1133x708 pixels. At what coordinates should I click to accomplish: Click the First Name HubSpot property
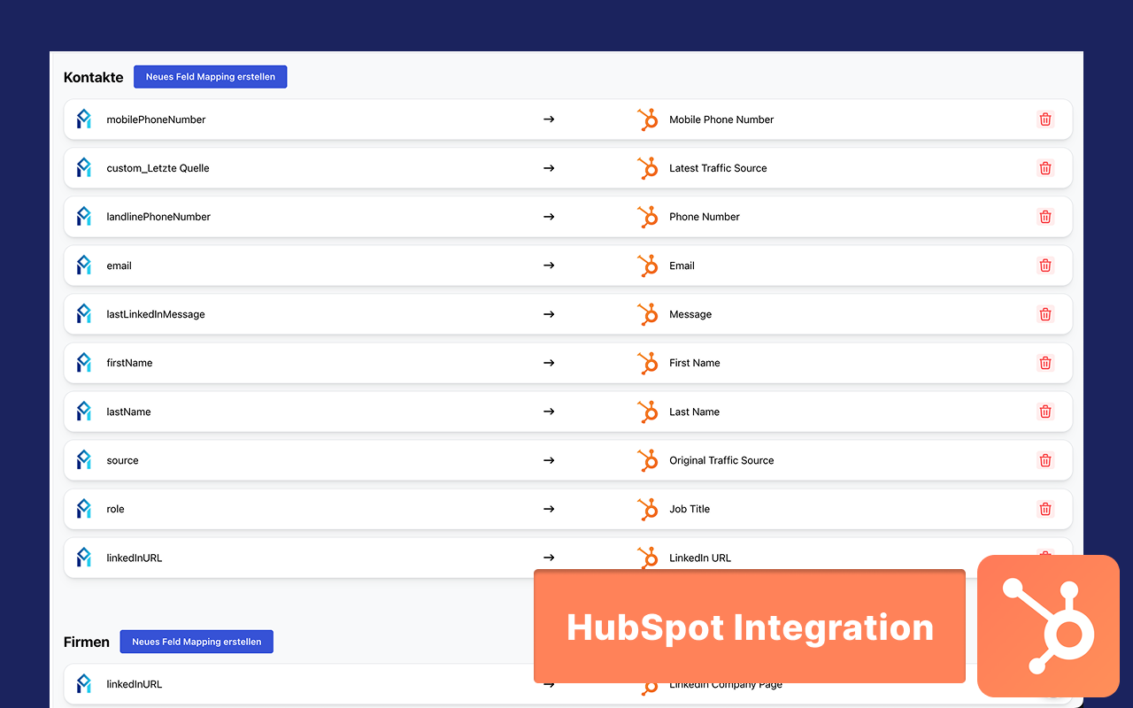[x=695, y=363]
